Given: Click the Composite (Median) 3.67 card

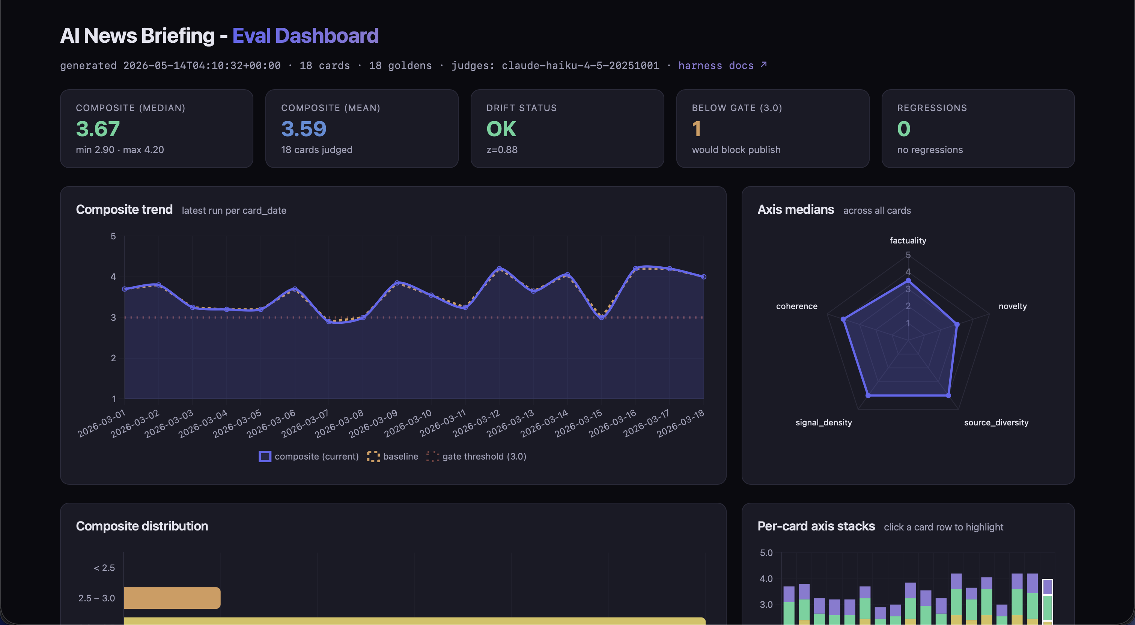Looking at the screenshot, I should (157, 129).
